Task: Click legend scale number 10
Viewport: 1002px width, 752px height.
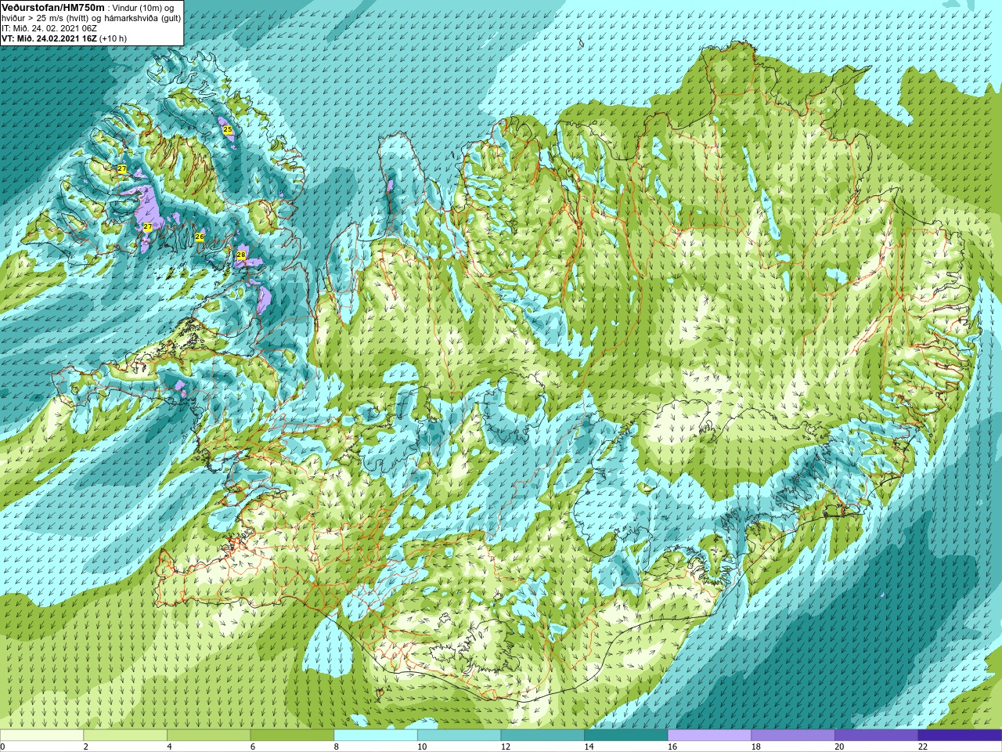Action: 422,747
